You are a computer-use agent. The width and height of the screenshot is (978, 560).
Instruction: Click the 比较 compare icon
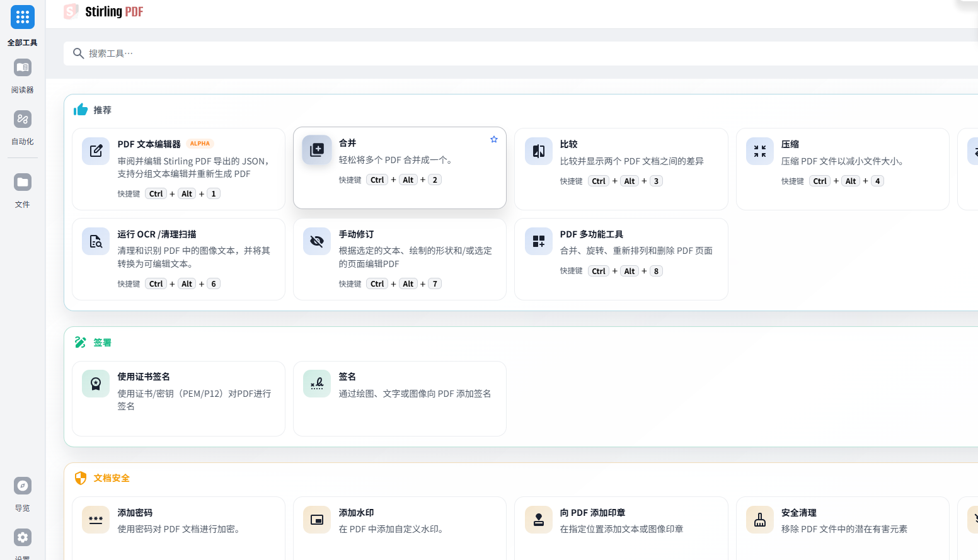(x=539, y=151)
